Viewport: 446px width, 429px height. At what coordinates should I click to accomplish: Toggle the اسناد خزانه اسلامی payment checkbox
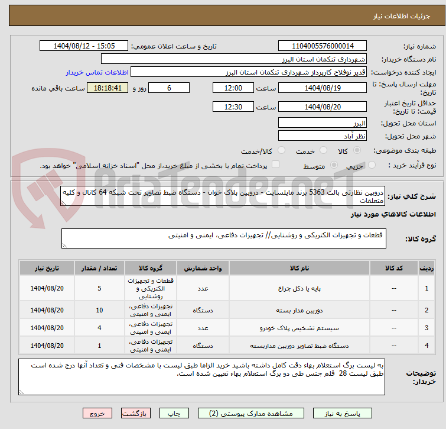click(x=275, y=164)
